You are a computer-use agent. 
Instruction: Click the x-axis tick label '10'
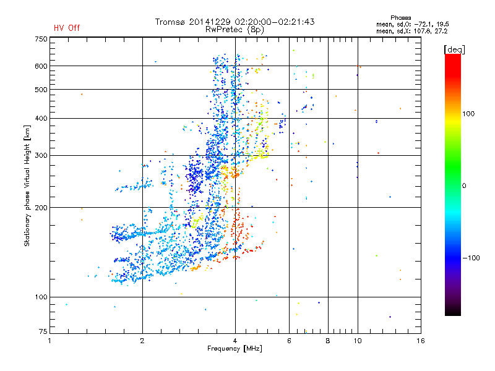(x=358, y=341)
